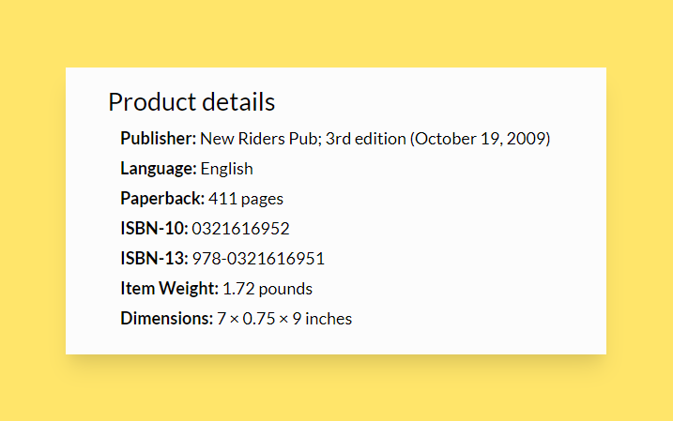The height and width of the screenshot is (421, 673).
Task: Click the ISBN-13 label
Action: pyautogui.click(x=154, y=259)
